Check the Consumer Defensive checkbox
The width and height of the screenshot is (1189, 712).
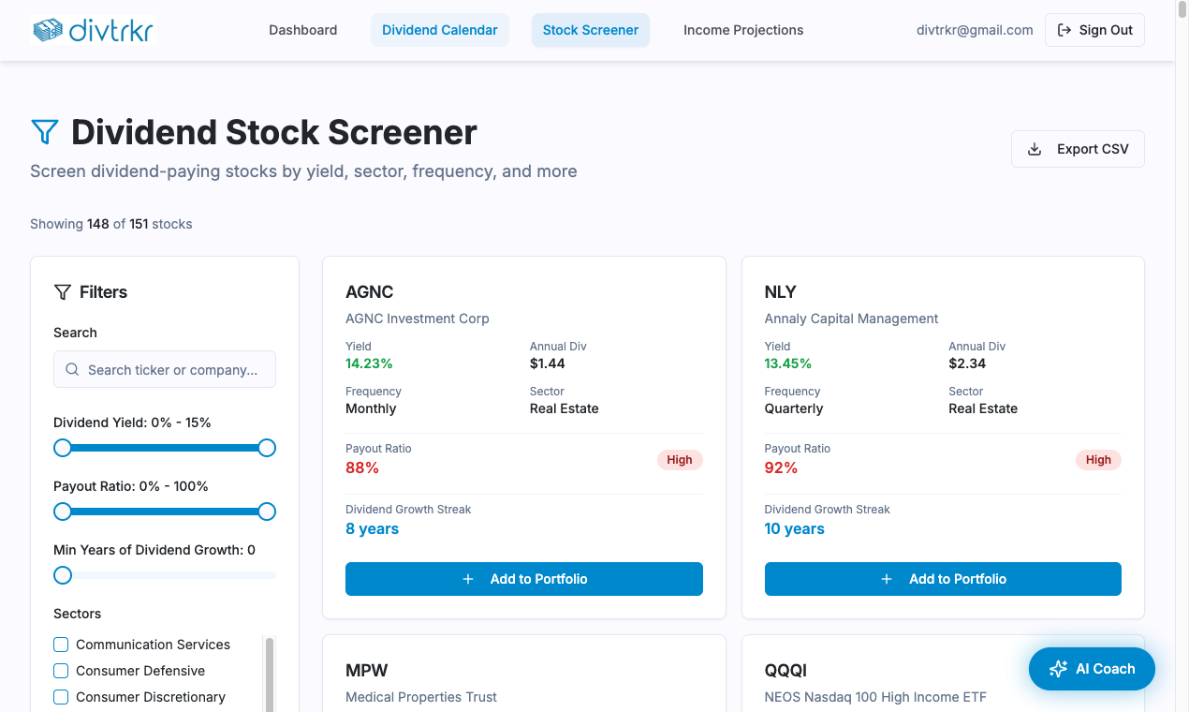click(61, 671)
